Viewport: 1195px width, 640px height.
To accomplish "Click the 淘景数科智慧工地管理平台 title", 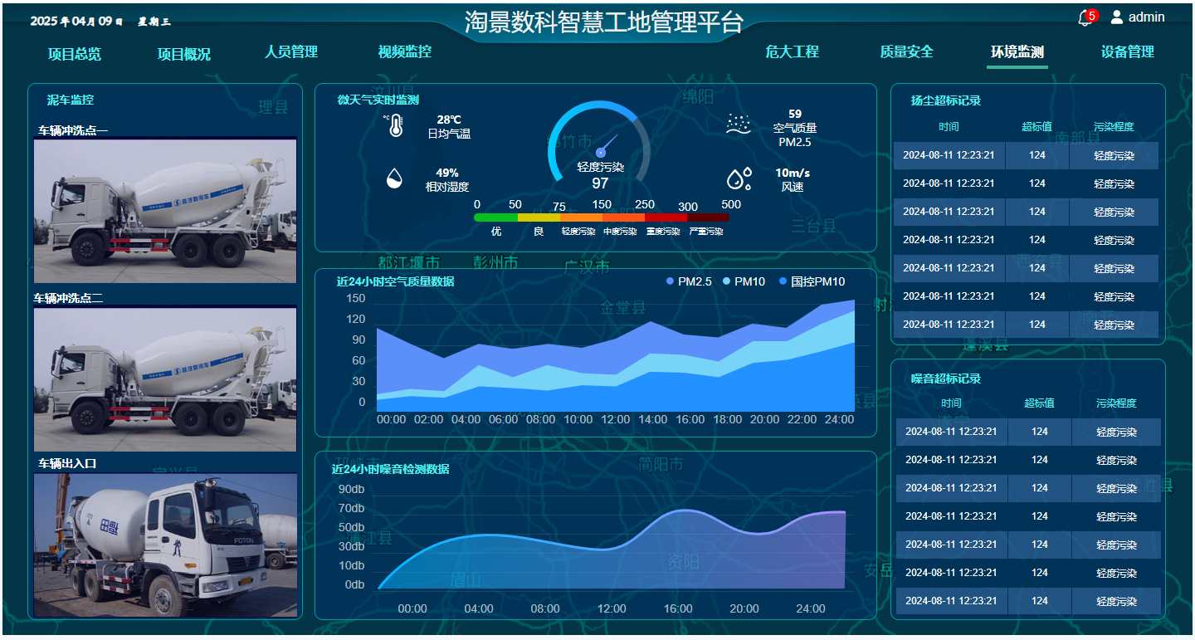I will coord(603,22).
